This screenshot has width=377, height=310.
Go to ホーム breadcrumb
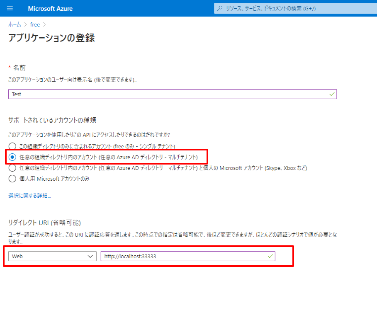[15, 24]
